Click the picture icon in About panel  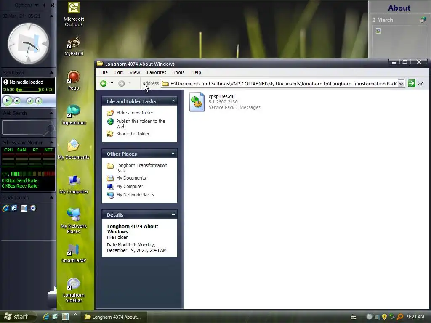click(x=378, y=31)
